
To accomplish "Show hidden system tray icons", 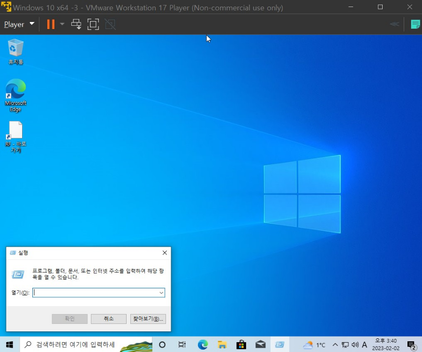I will (335, 345).
